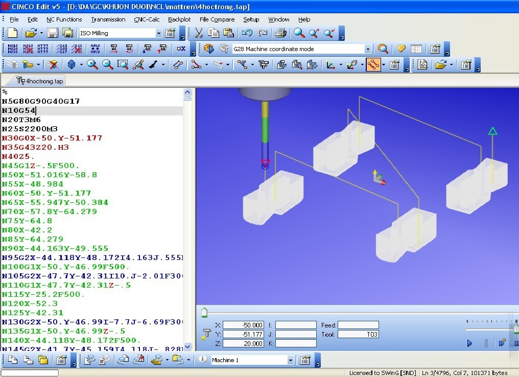519x377 pixels.
Task: Open the Backplot menu
Action: coord(179,19)
